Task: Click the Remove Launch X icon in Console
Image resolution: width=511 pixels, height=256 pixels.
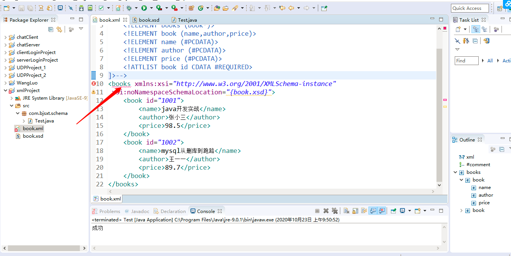Action: pos(326,211)
